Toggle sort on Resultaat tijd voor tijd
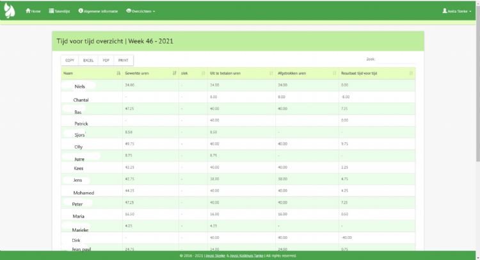The image size is (480, 260). [411, 73]
